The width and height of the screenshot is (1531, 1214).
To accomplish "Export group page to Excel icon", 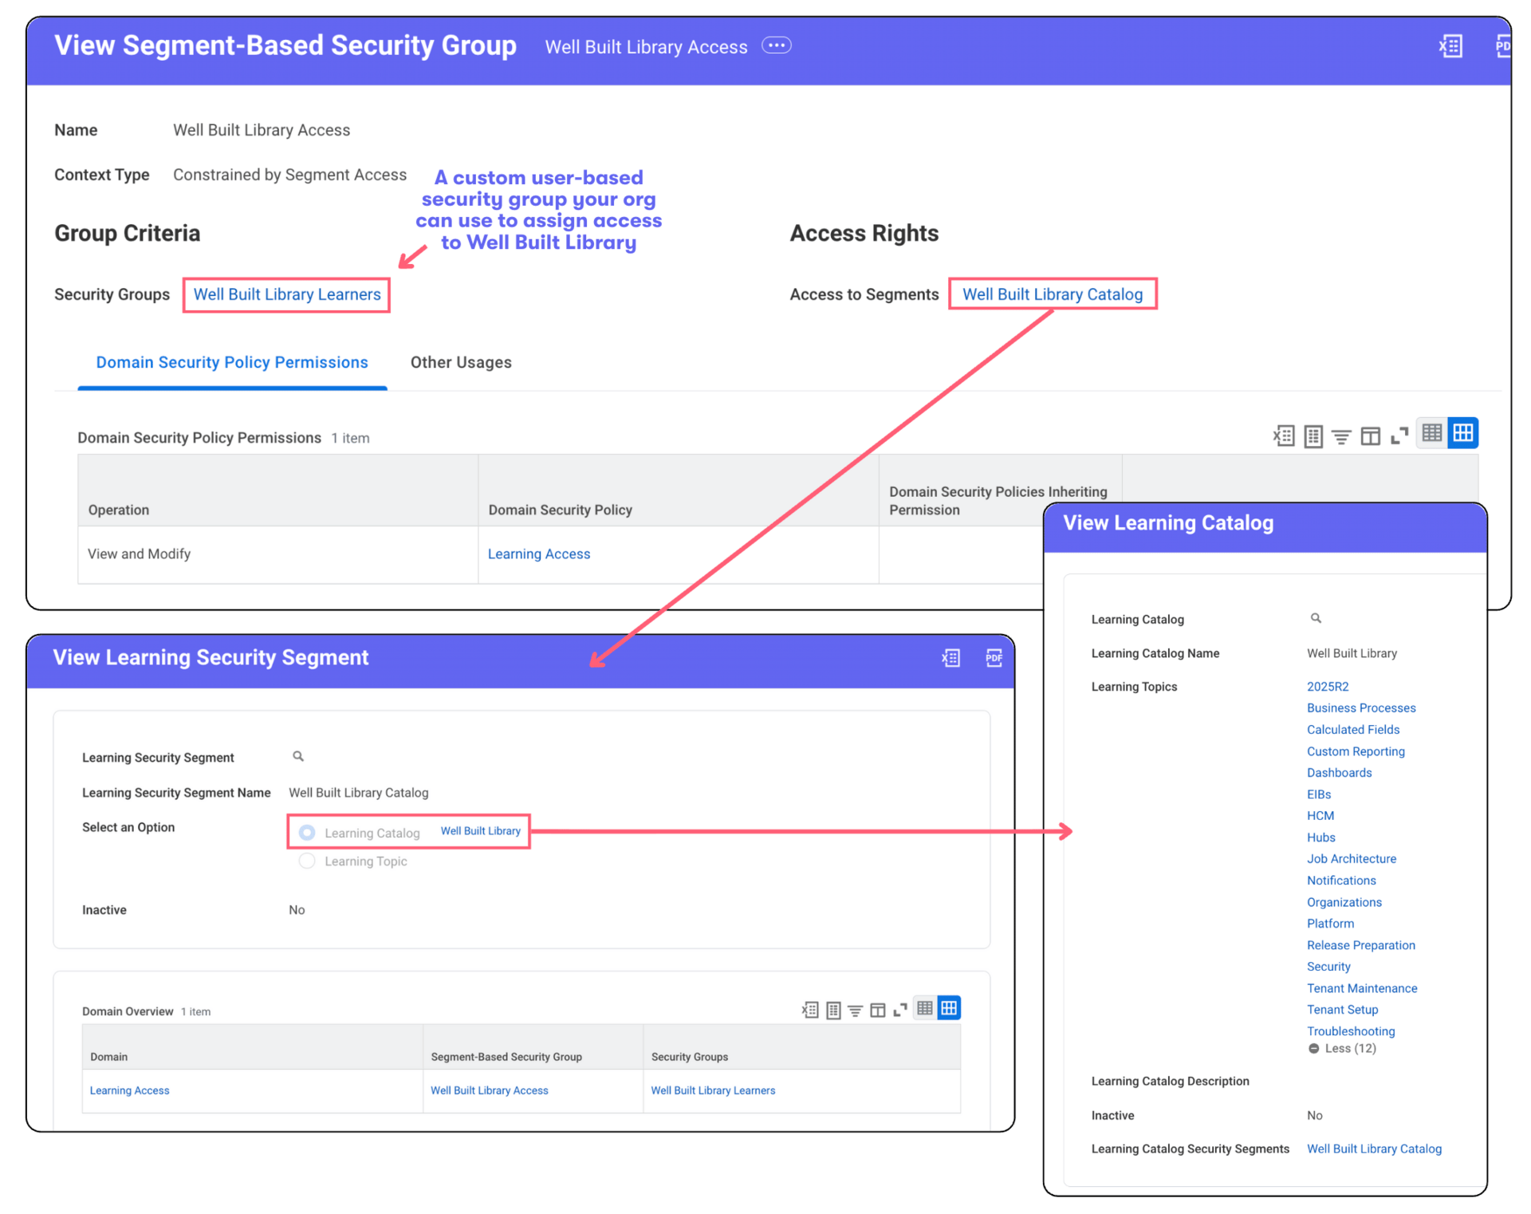I will pos(1450,46).
